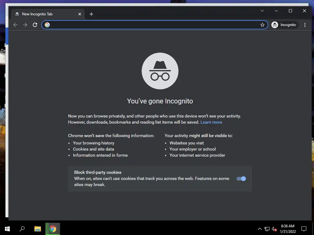Close the New Incognito Tab
314x235 pixels.
tap(80, 14)
